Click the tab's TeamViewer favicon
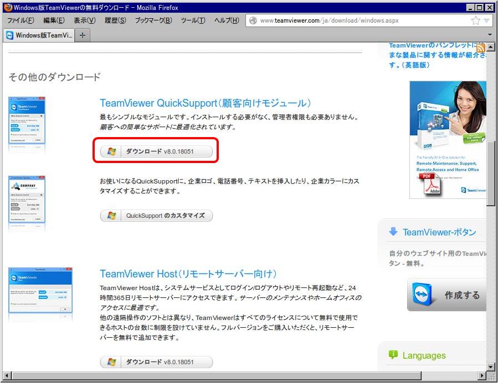498x383 pixels. click(9, 35)
